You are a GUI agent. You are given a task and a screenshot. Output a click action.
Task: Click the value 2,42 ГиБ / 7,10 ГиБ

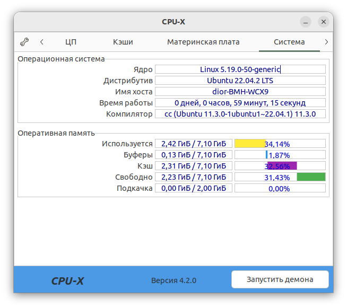194,144
